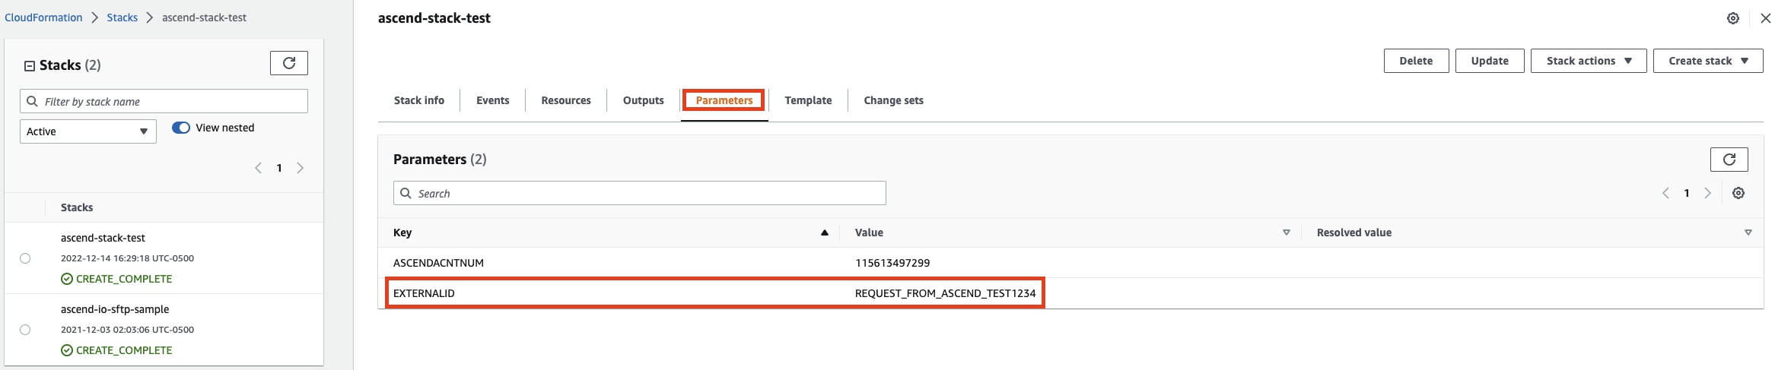Viewport: 1775px width, 370px height.
Task: Sort by Value column arrow
Action: click(x=1287, y=232)
